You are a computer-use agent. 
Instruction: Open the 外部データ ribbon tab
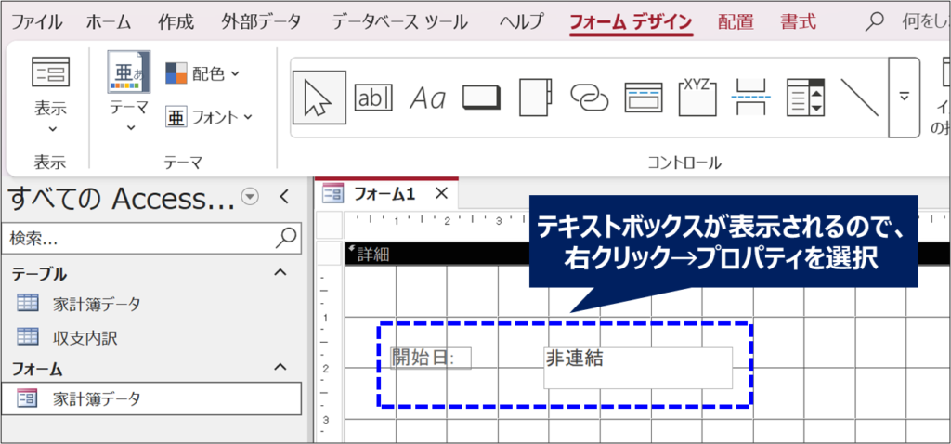(262, 20)
